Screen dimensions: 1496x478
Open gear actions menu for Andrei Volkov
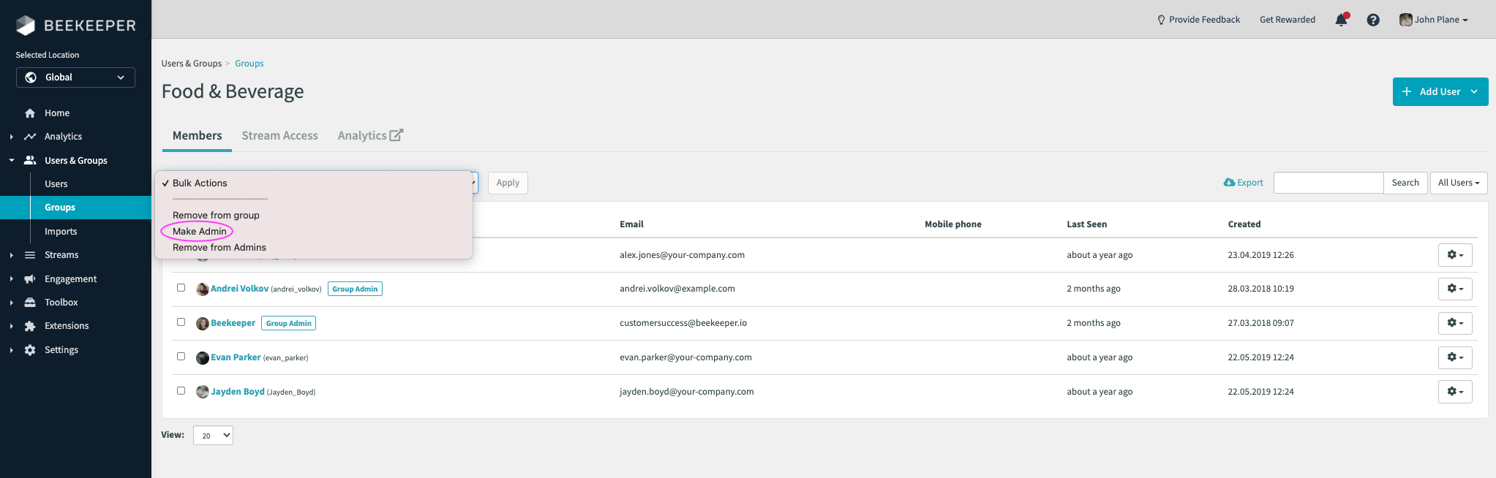pos(1455,289)
